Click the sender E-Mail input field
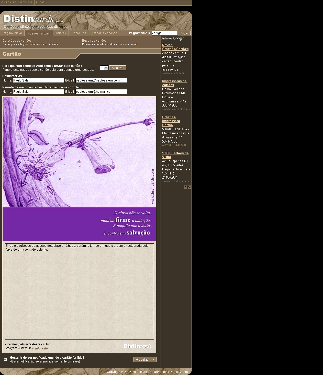The width and height of the screenshot is (323, 375). click(101, 92)
